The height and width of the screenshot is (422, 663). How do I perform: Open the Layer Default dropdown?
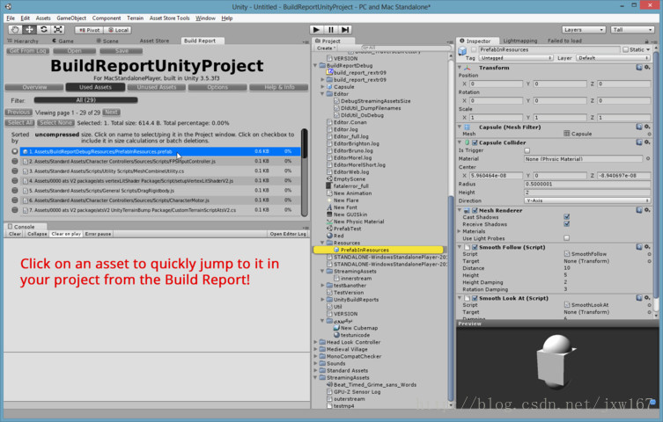click(x=613, y=58)
